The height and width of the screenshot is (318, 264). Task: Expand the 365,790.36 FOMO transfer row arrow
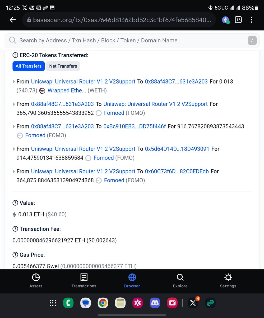(14, 104)
